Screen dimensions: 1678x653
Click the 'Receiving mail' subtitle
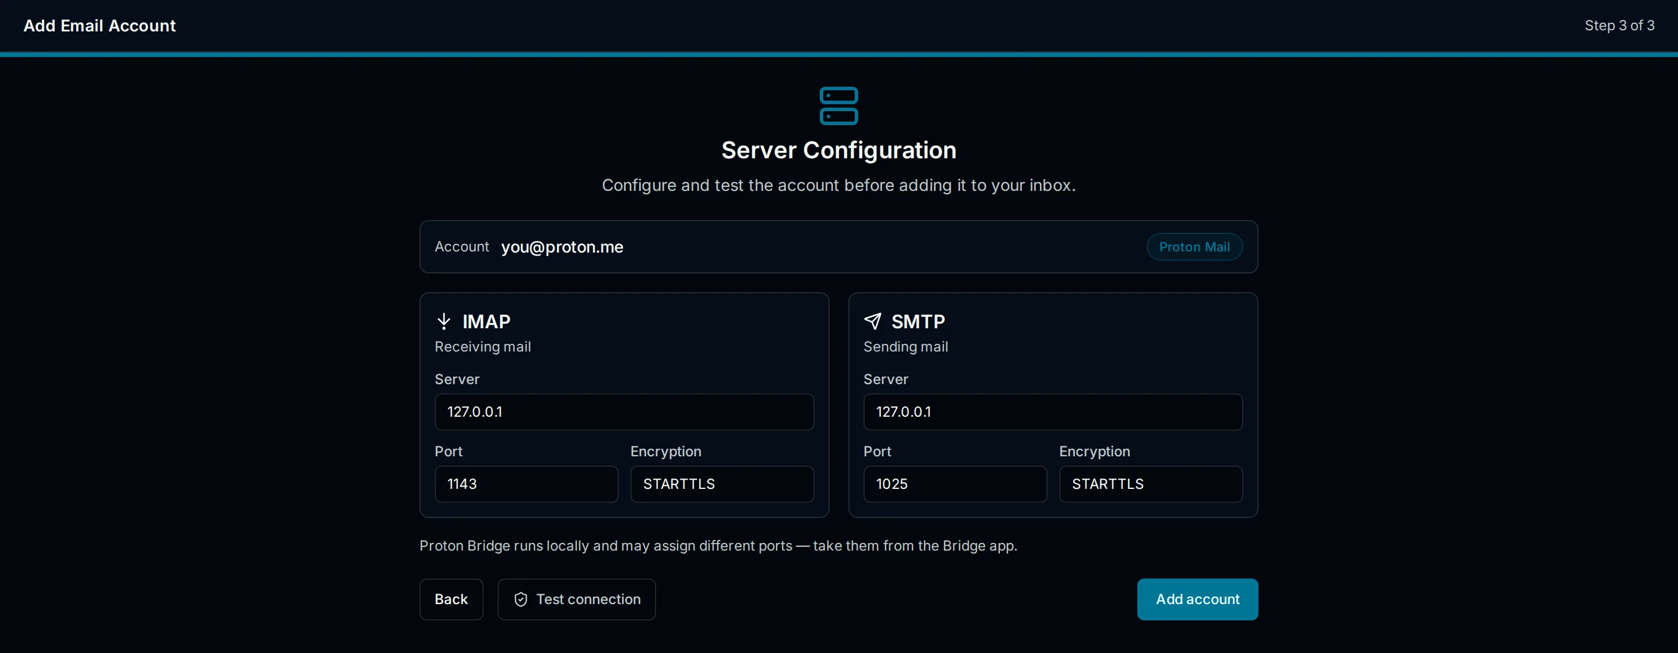tap(482, 347)
